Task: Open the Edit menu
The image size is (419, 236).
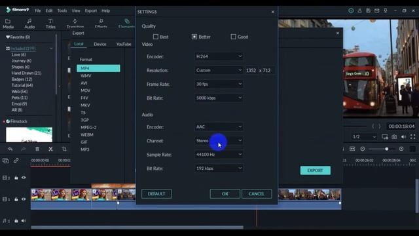Action: 49,10
